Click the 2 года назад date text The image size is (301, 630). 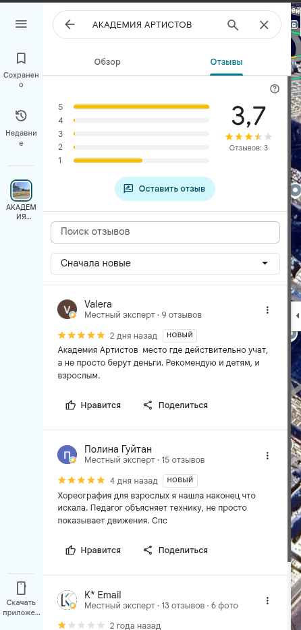(x=135, y=625)
